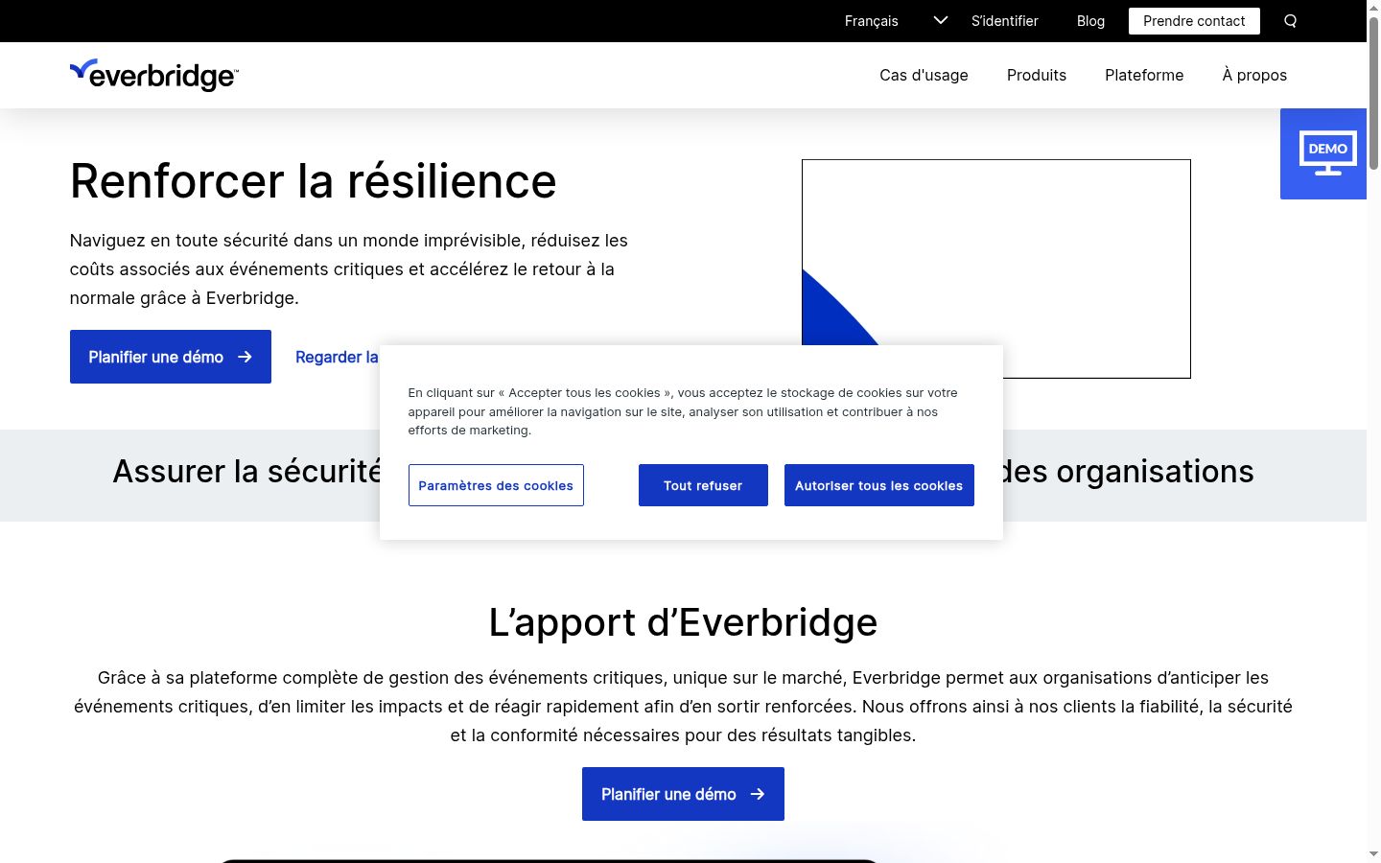This screenshot has width=1381, height=863.
Task: Click the Everbridge logo
Action: 154,75
